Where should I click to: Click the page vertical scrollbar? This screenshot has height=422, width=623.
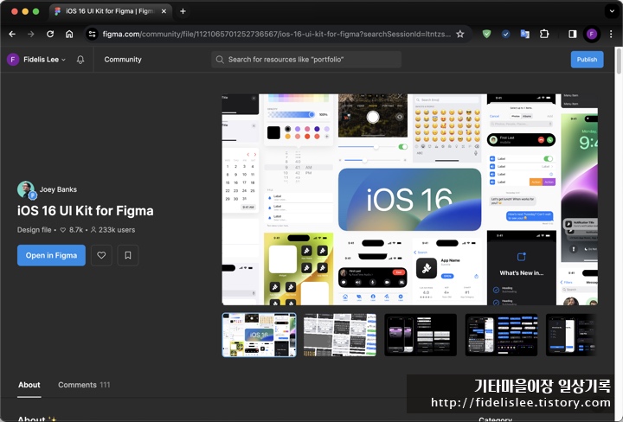pyautogui.click(x=619, y=61)
